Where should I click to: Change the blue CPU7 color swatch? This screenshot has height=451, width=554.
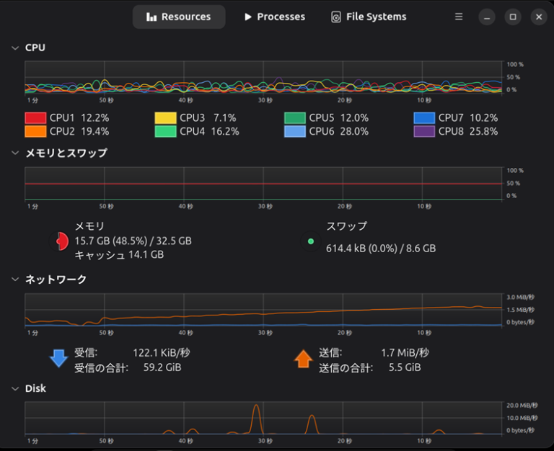[x=424, y=118]
